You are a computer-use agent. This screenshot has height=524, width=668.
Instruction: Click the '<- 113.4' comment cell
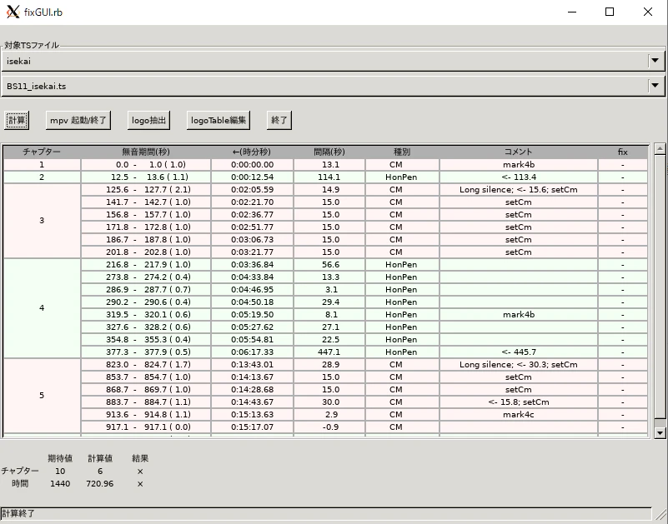pyautogui.click(x=519, y=177)
